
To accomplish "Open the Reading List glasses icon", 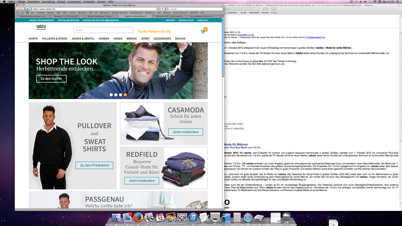I will click(x=17, y=13).
